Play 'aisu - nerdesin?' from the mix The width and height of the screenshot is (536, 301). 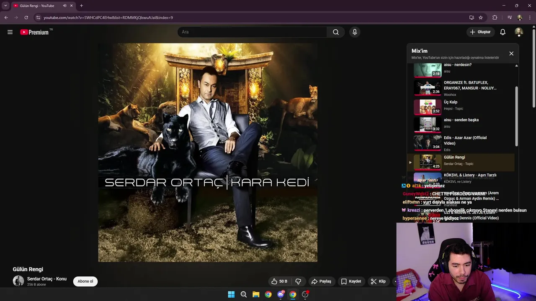coord(461,70)
